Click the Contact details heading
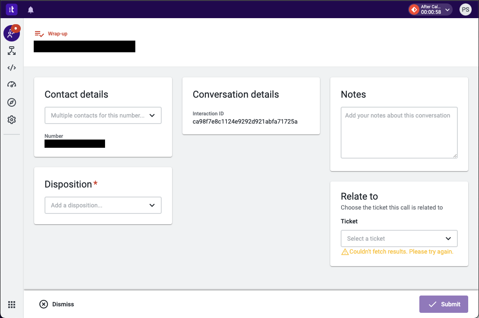Image resolution: width=479 pixels, height=318 pixels. point(77,94)
